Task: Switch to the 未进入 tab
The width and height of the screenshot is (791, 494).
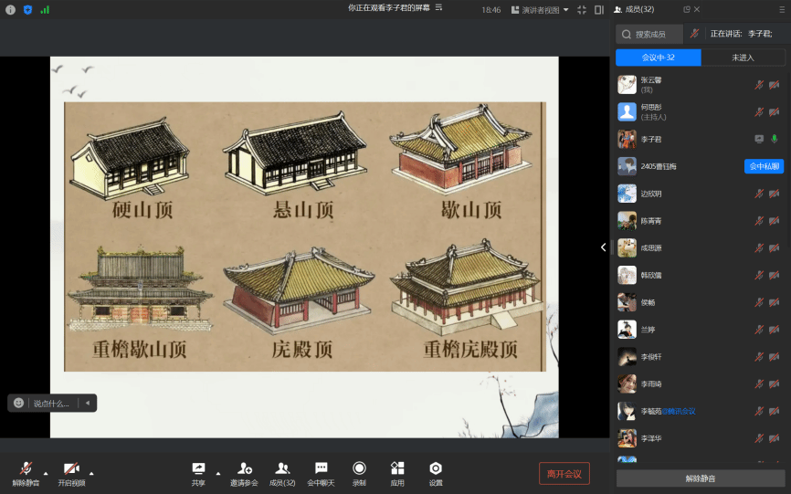Action: pyautogui.click(x=743, y=58)
